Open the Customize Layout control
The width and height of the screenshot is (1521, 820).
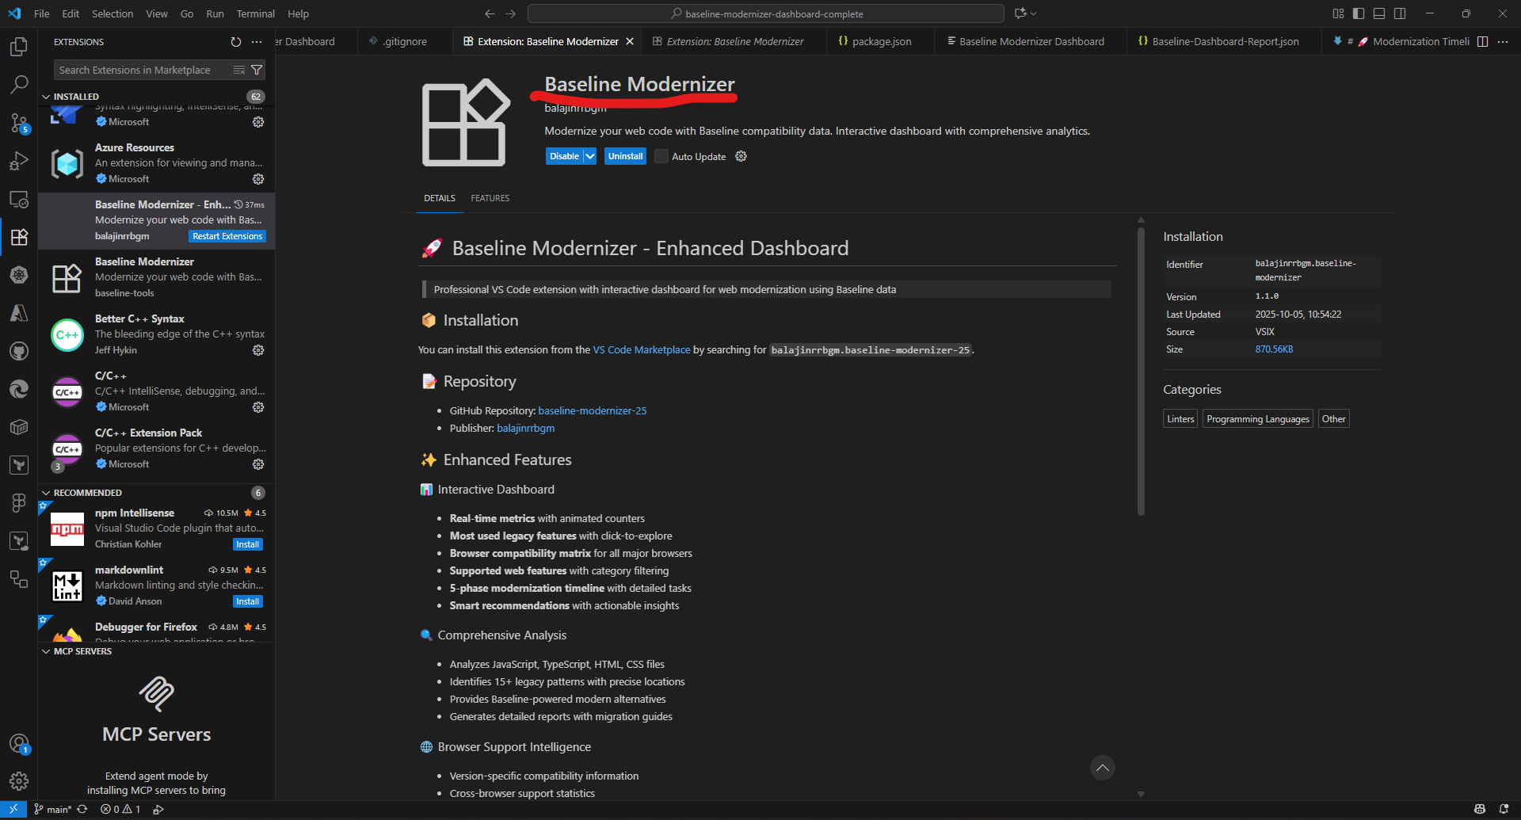pyautogui.click(x=1338, y=13)
